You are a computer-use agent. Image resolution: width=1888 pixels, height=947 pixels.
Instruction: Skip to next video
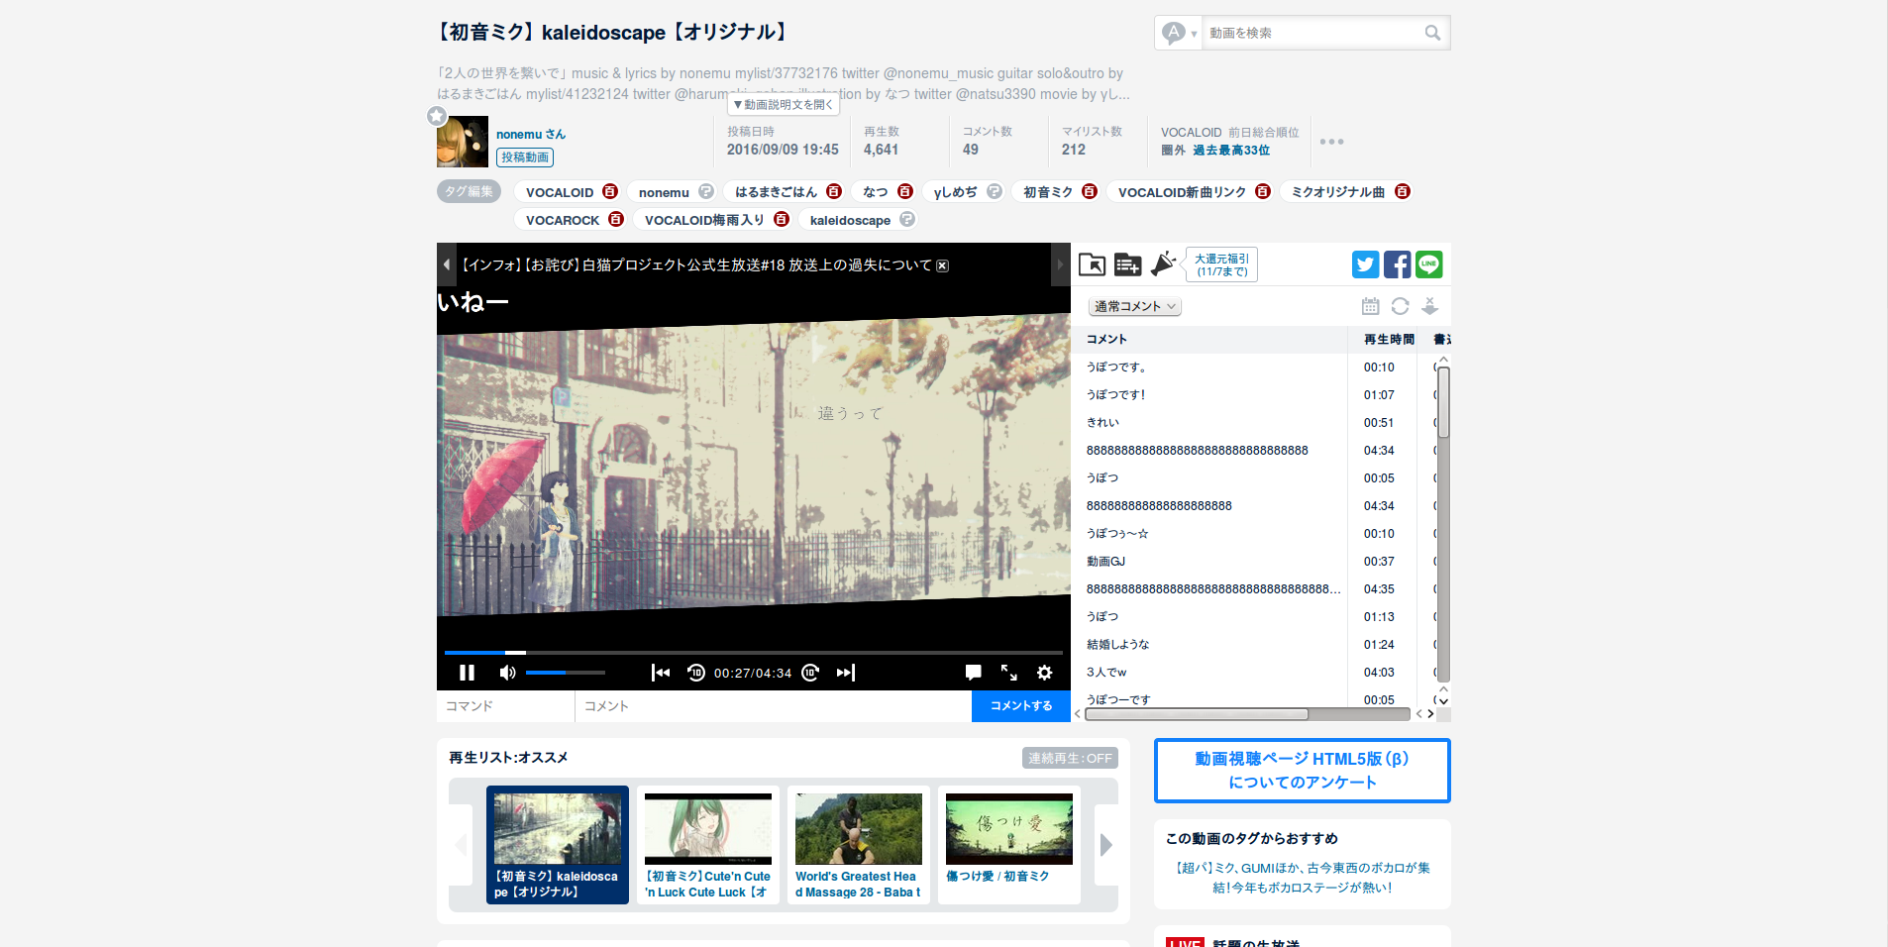845,673
